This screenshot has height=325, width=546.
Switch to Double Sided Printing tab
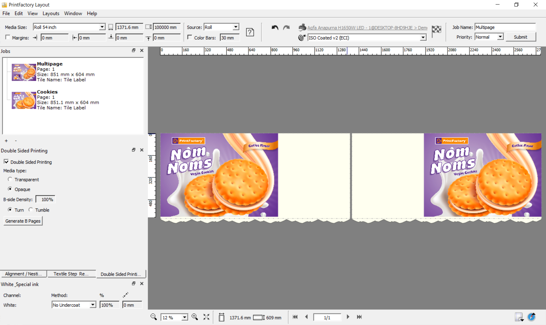pyautogui.click(x=121, y=274)
